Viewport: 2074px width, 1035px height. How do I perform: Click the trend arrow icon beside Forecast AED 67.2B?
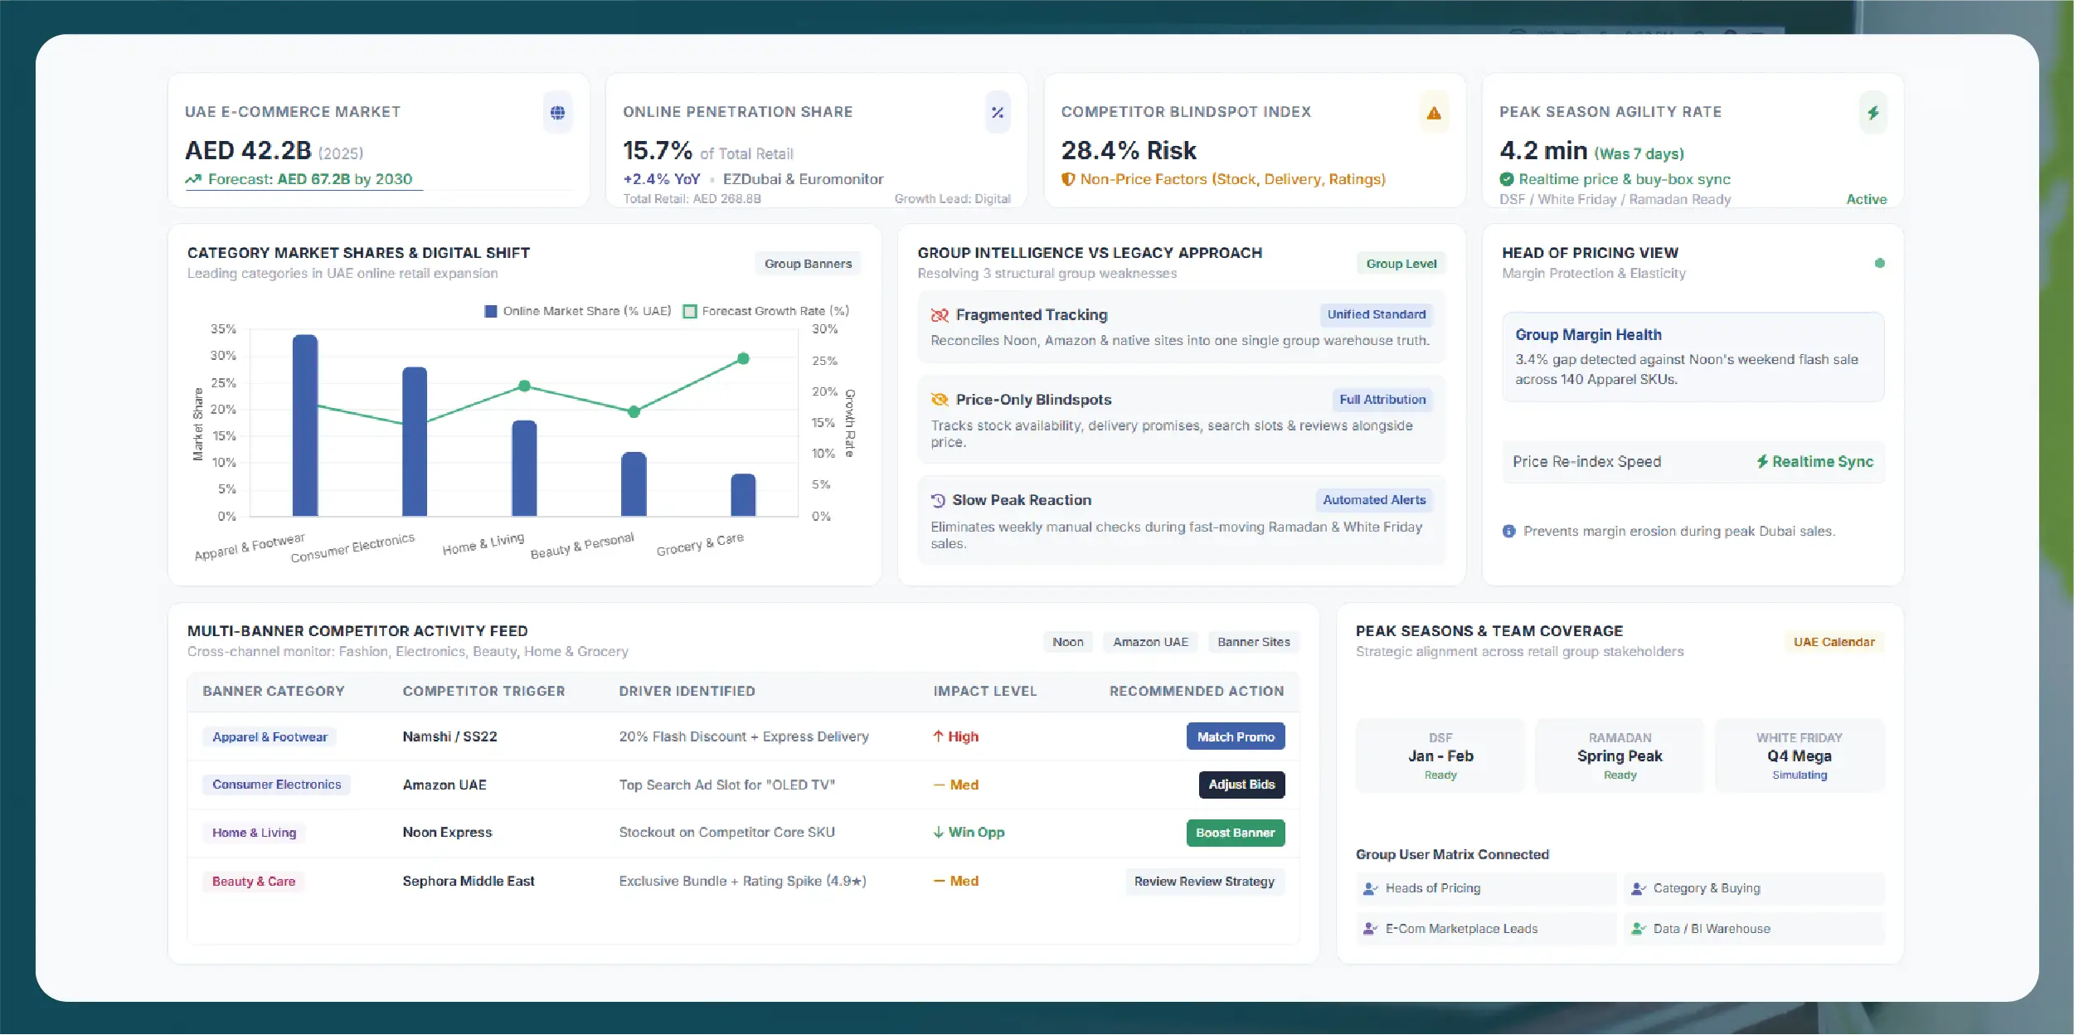click(193, 179)
